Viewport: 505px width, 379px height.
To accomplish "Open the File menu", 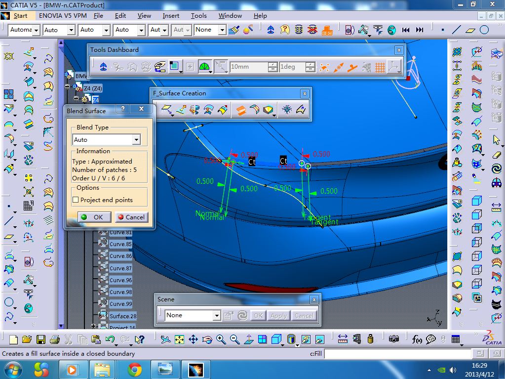I will click(x=98, y=15).
